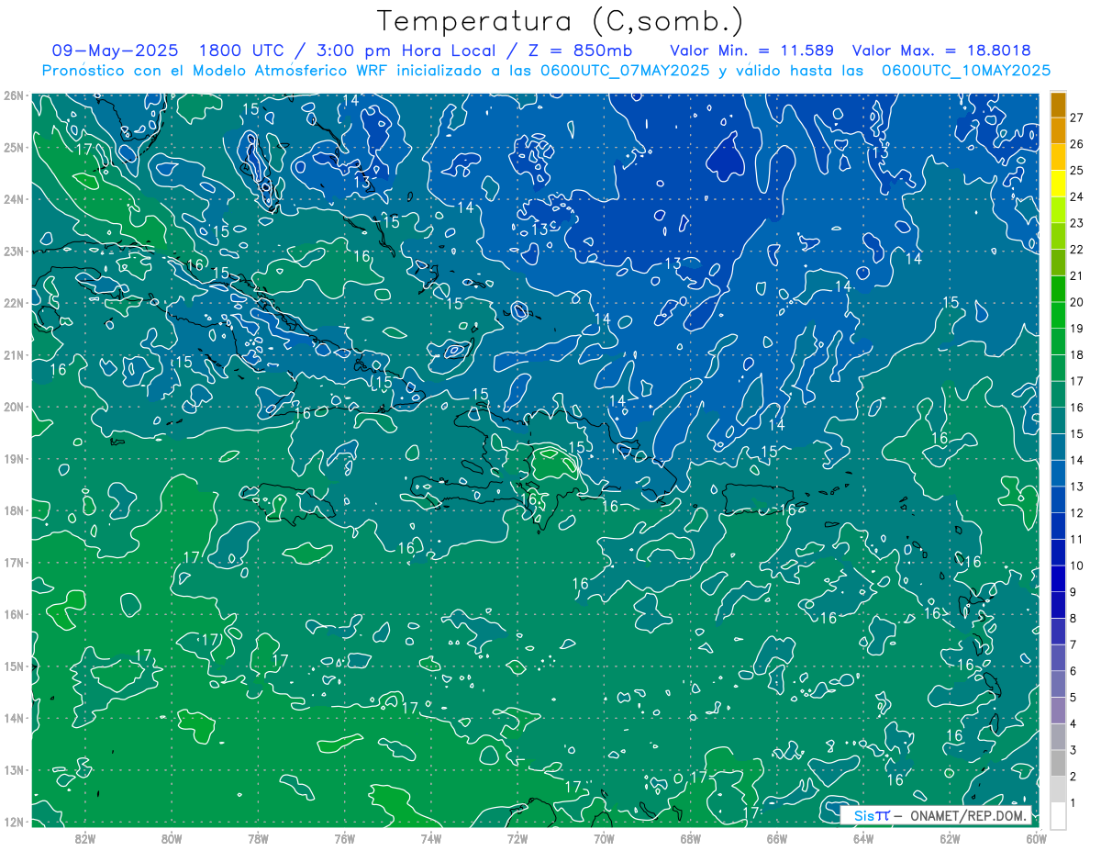Click the colorbar scale label "6"
The height and width of the screenshot is (851, 1101).
1074,671
